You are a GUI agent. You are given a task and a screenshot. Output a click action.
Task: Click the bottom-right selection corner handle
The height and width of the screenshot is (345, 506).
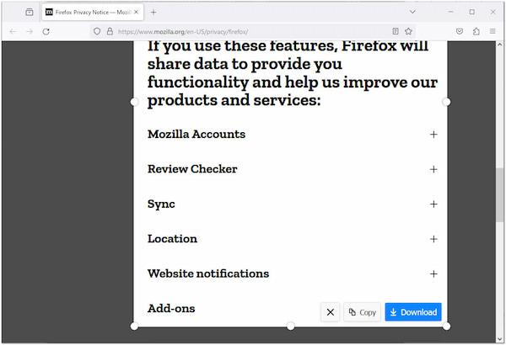click(446, 326)
